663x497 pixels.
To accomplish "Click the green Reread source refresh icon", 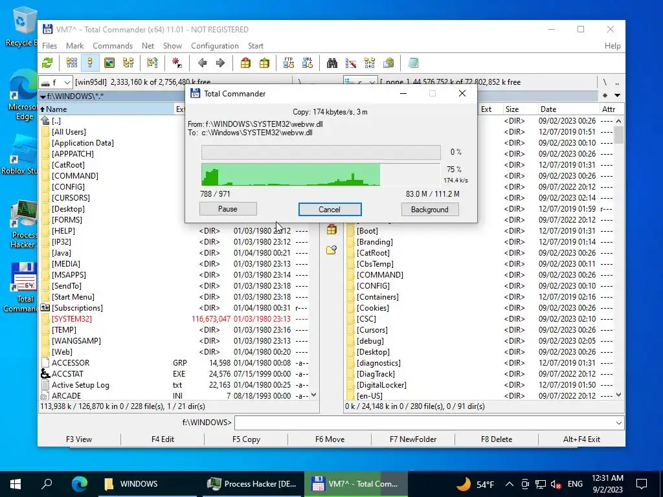I will (47, 63).
